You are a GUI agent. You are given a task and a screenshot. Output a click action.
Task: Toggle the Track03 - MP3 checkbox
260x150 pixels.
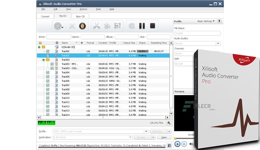[52, 64]
